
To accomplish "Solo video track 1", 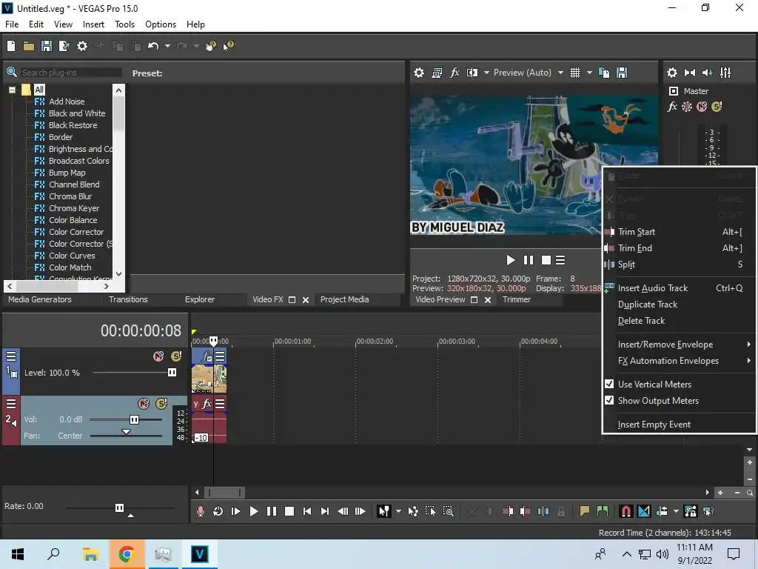I will click(176, 356).
